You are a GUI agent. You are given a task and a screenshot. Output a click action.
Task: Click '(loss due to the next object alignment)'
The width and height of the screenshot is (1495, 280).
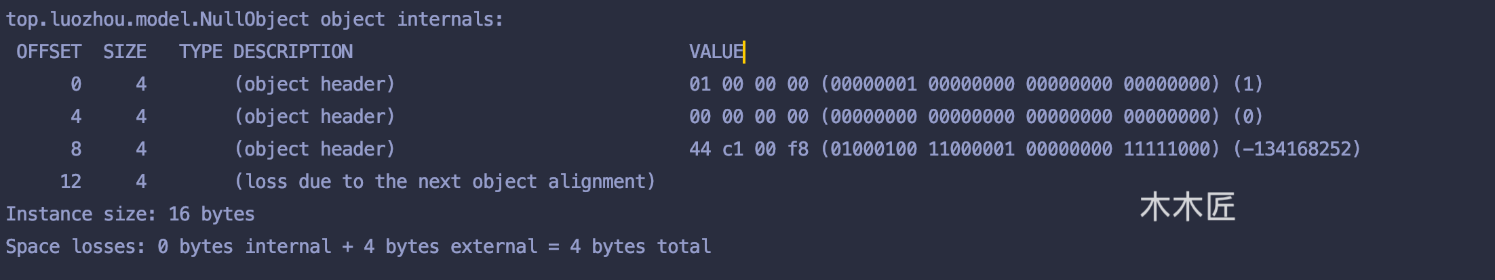(x=445, y=182)
